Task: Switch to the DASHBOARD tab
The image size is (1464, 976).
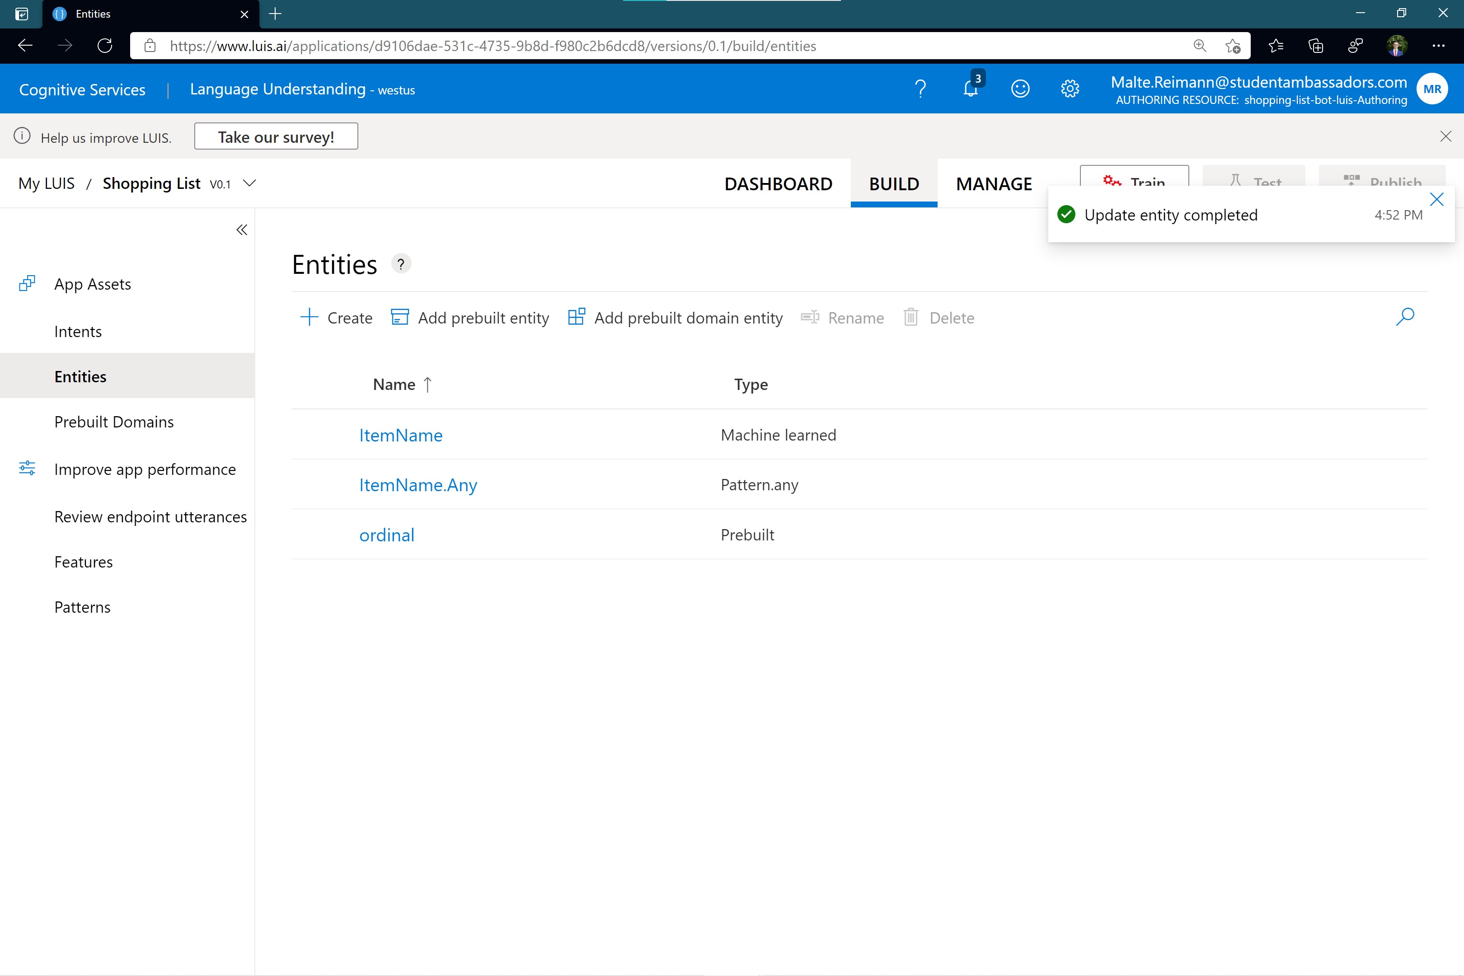Action: [x=778, y=183]
